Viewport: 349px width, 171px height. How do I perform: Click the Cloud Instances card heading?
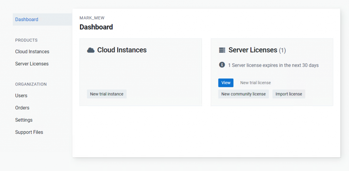point(122,50)
